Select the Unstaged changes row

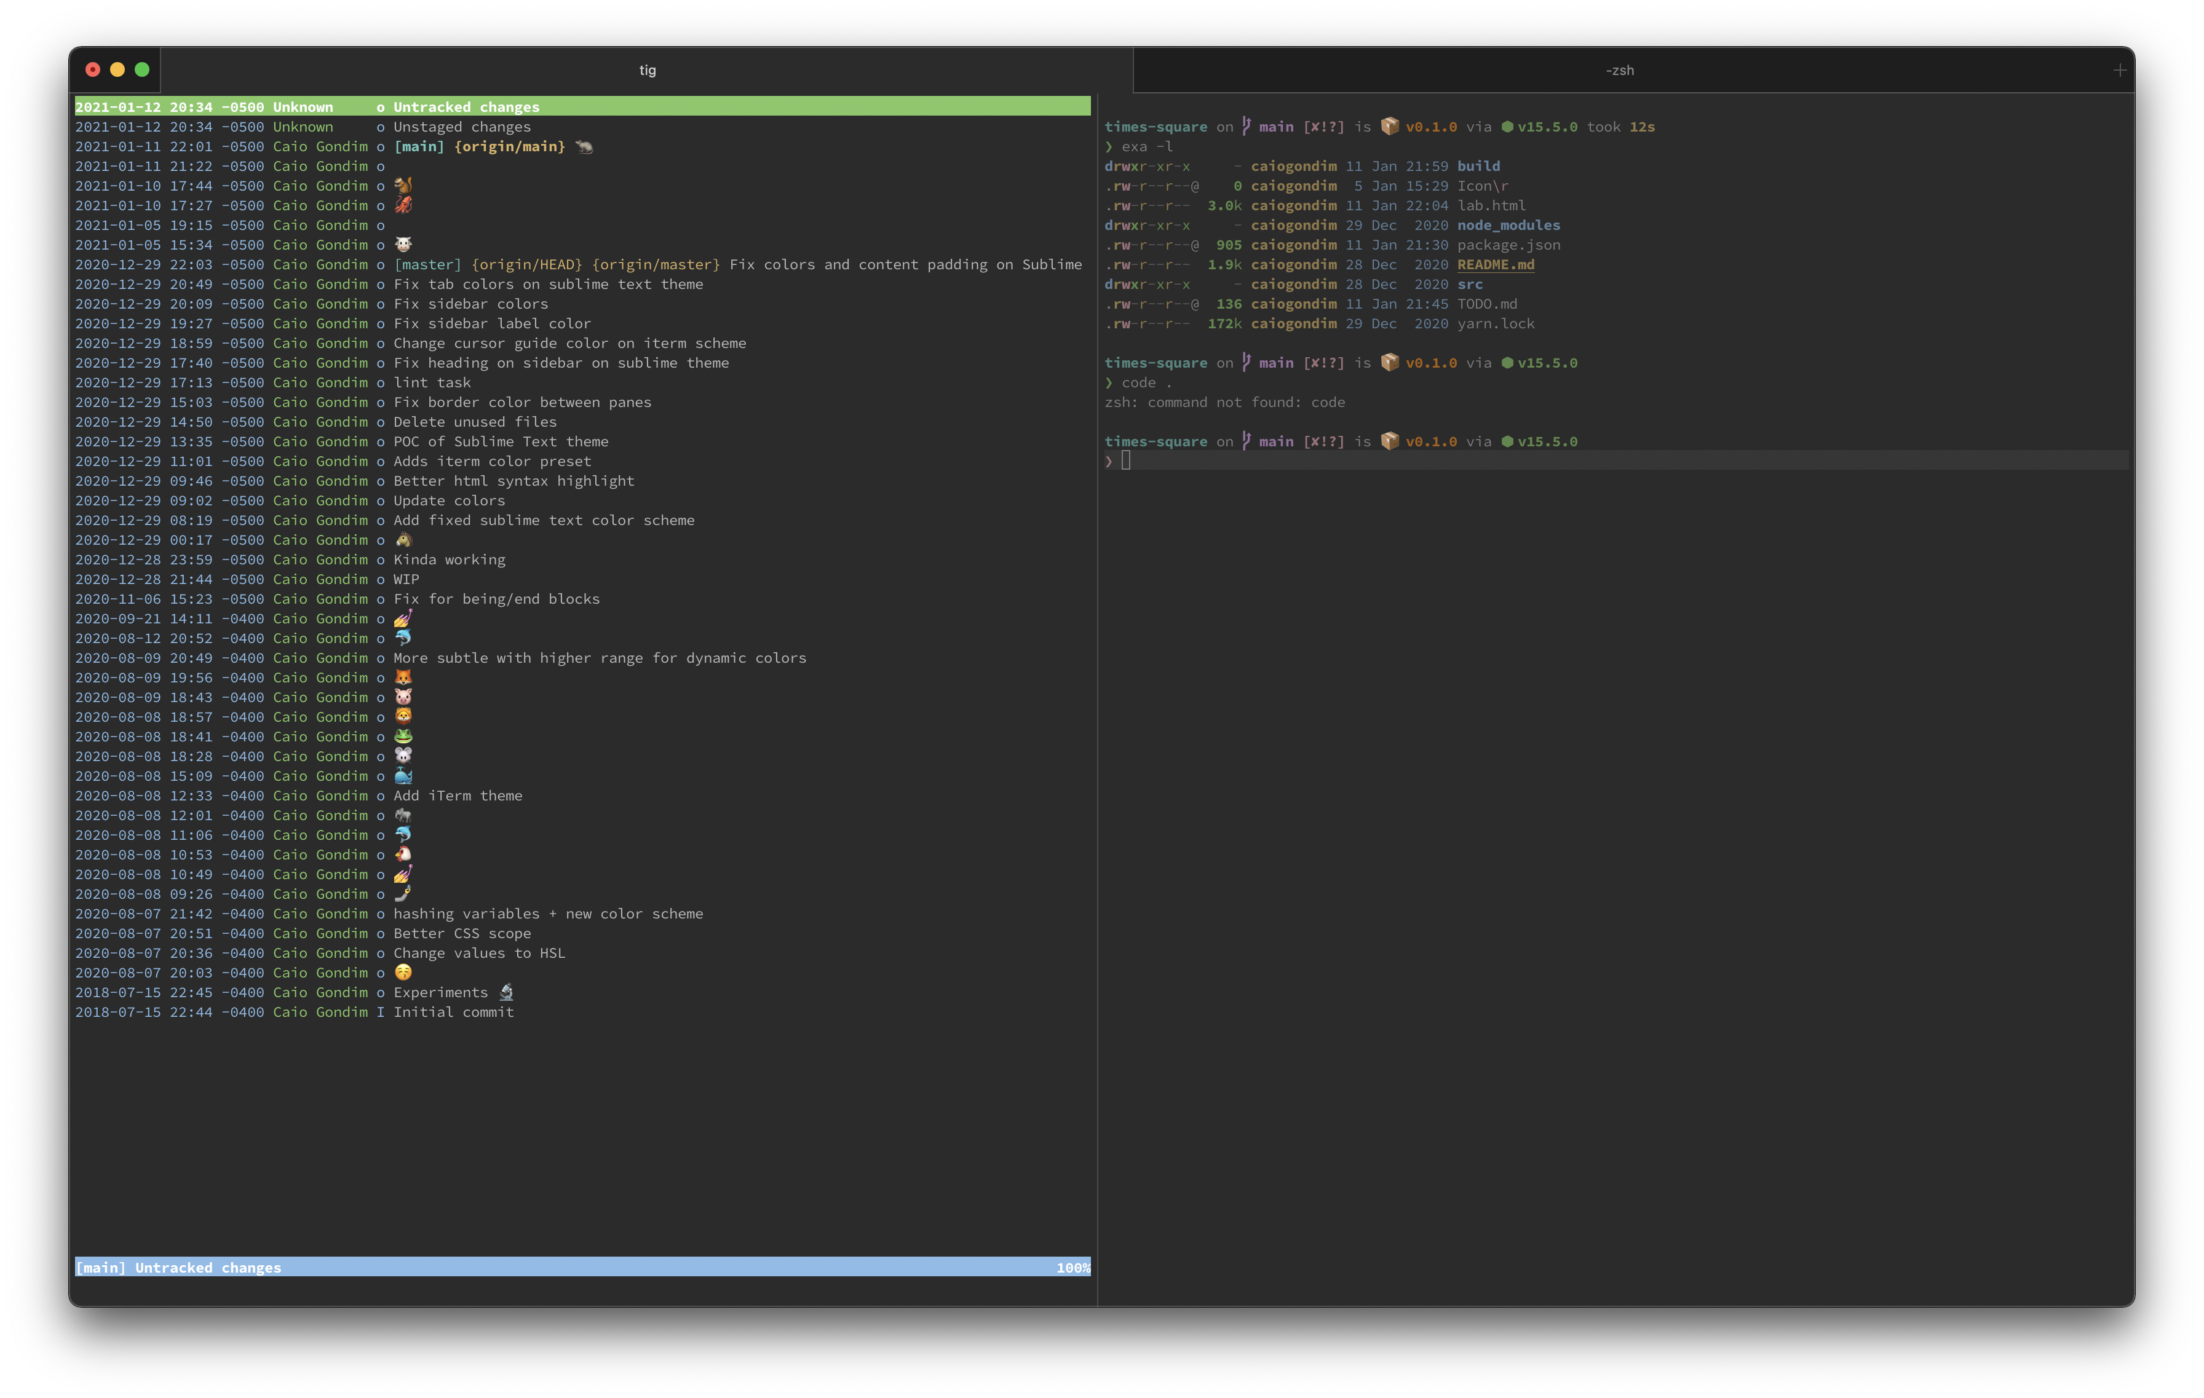tap(461, 127)
